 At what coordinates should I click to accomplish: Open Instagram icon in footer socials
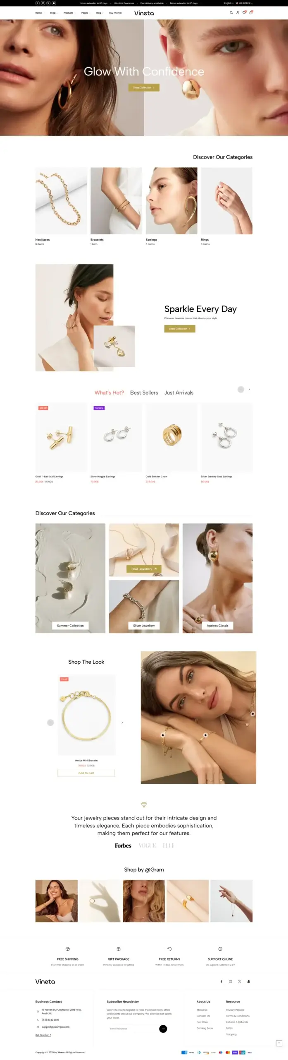pyautogui.click(x=231, y=981)
